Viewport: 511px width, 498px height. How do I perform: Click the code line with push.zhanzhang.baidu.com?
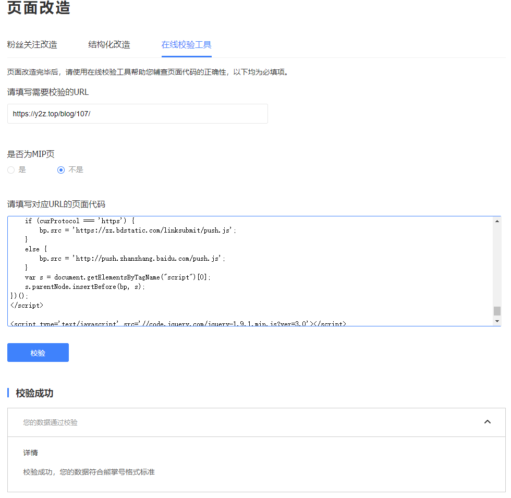point(132,259)
